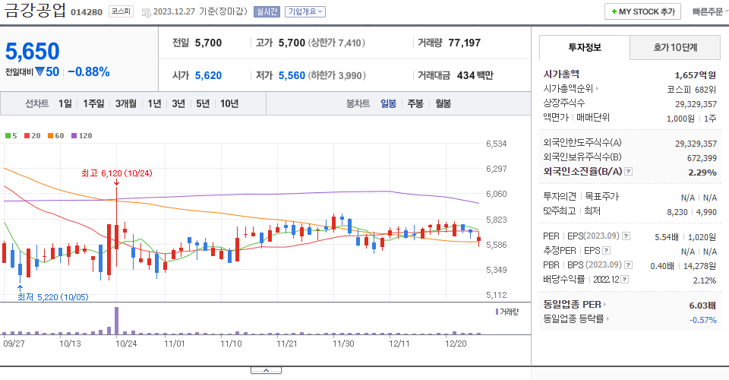
Task: Click the 외국인보유주식수 value 672,399
Action: (x=702, y=158)
